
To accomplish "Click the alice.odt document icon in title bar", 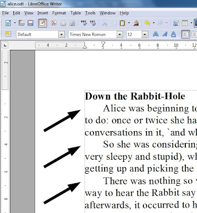I will (x=3, y=4).
